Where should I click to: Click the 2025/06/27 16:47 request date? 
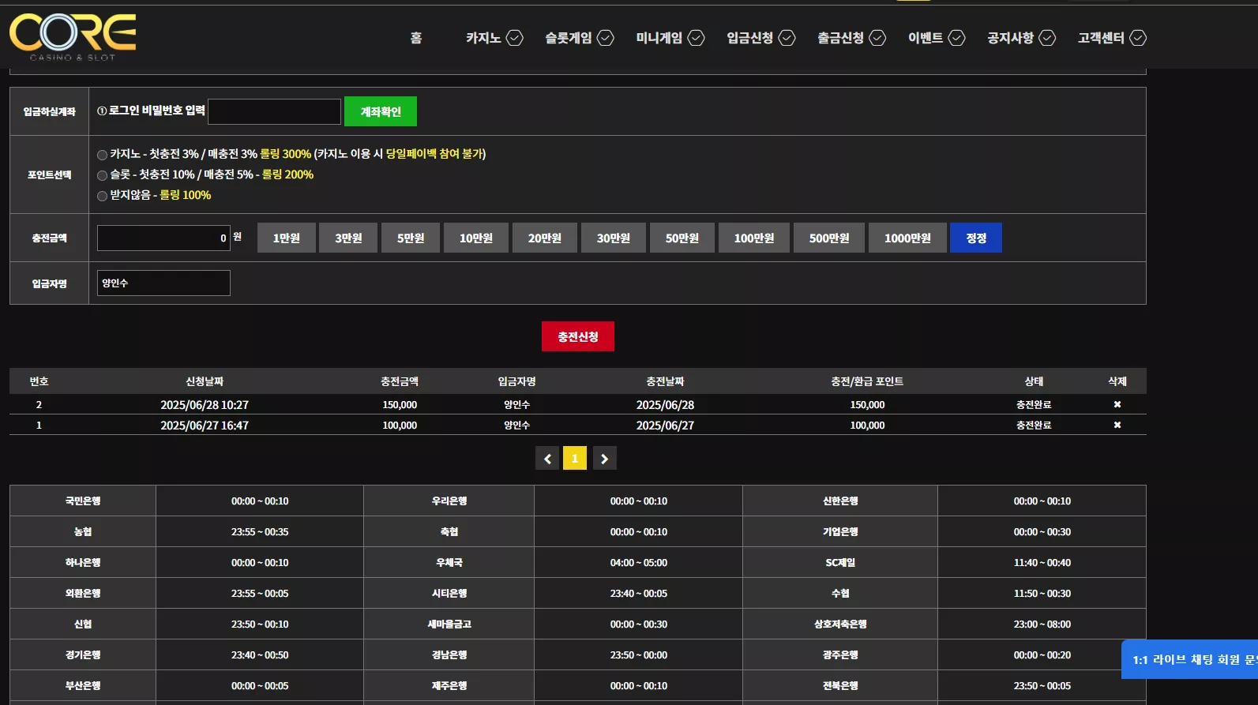[205, 425]
